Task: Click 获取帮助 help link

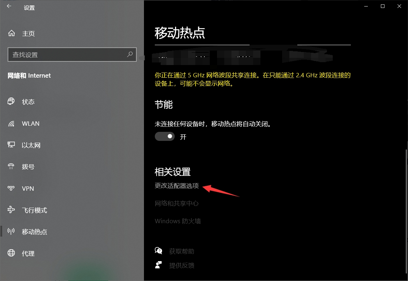Action: [x=181, y=251]
